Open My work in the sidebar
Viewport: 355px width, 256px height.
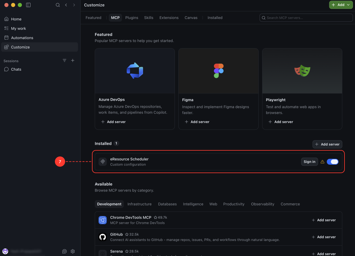tap(39, 28)
